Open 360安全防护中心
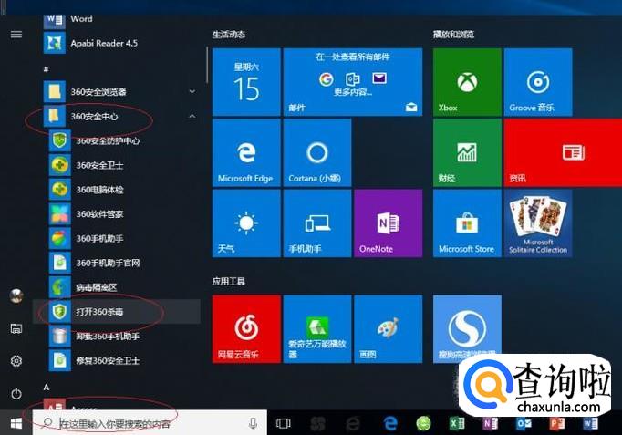 point(117,140)
